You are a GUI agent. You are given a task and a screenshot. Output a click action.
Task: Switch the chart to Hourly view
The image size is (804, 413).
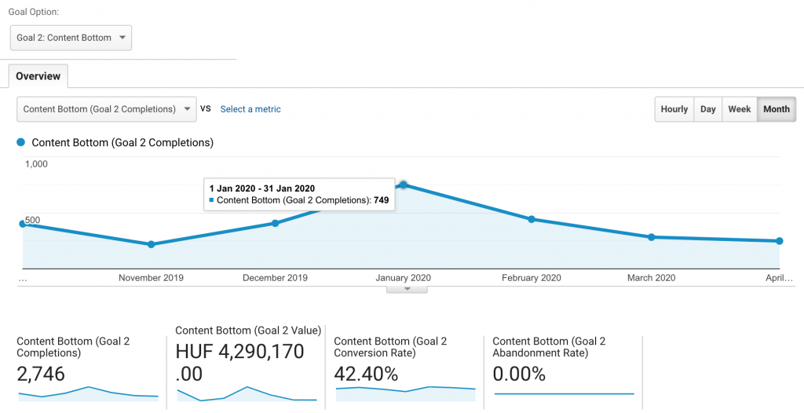point(674,109)
